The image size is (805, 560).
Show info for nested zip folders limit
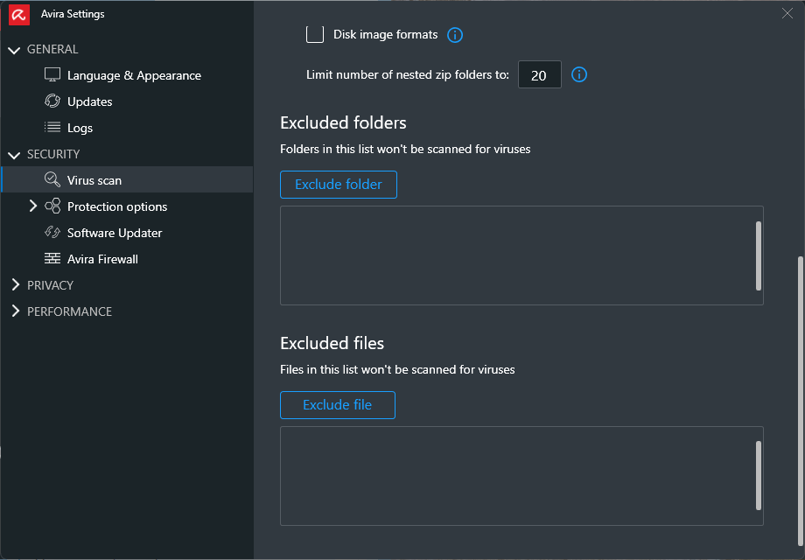point(579,74)
